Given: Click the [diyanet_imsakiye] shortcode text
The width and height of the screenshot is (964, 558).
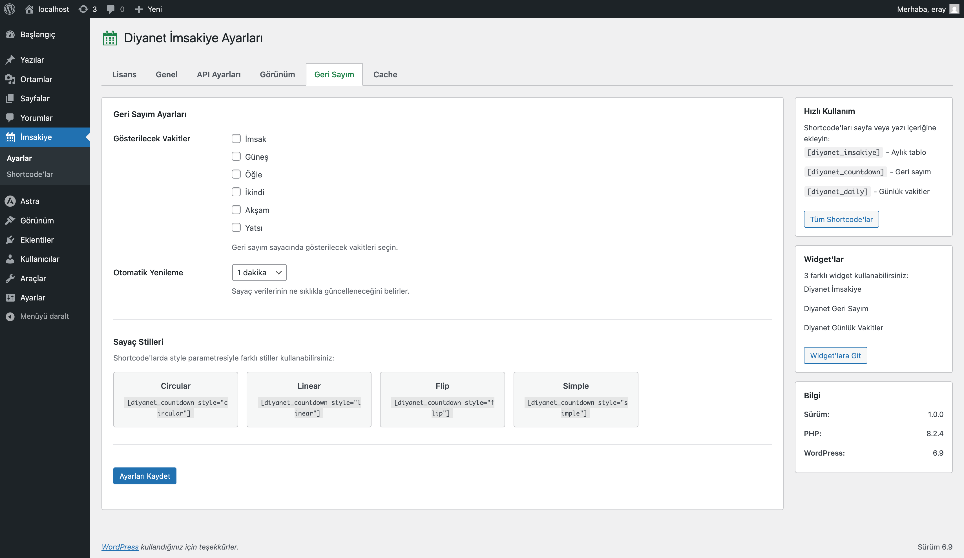Looking at the screenshot, I should 843,152.
